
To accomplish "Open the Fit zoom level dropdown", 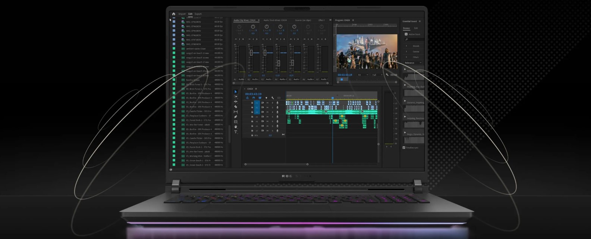I will [x=362, y=75].
